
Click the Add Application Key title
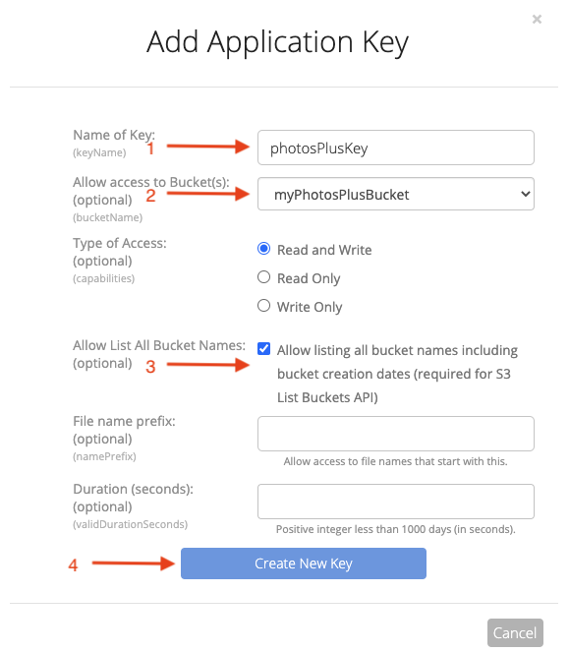pos(278,42)
